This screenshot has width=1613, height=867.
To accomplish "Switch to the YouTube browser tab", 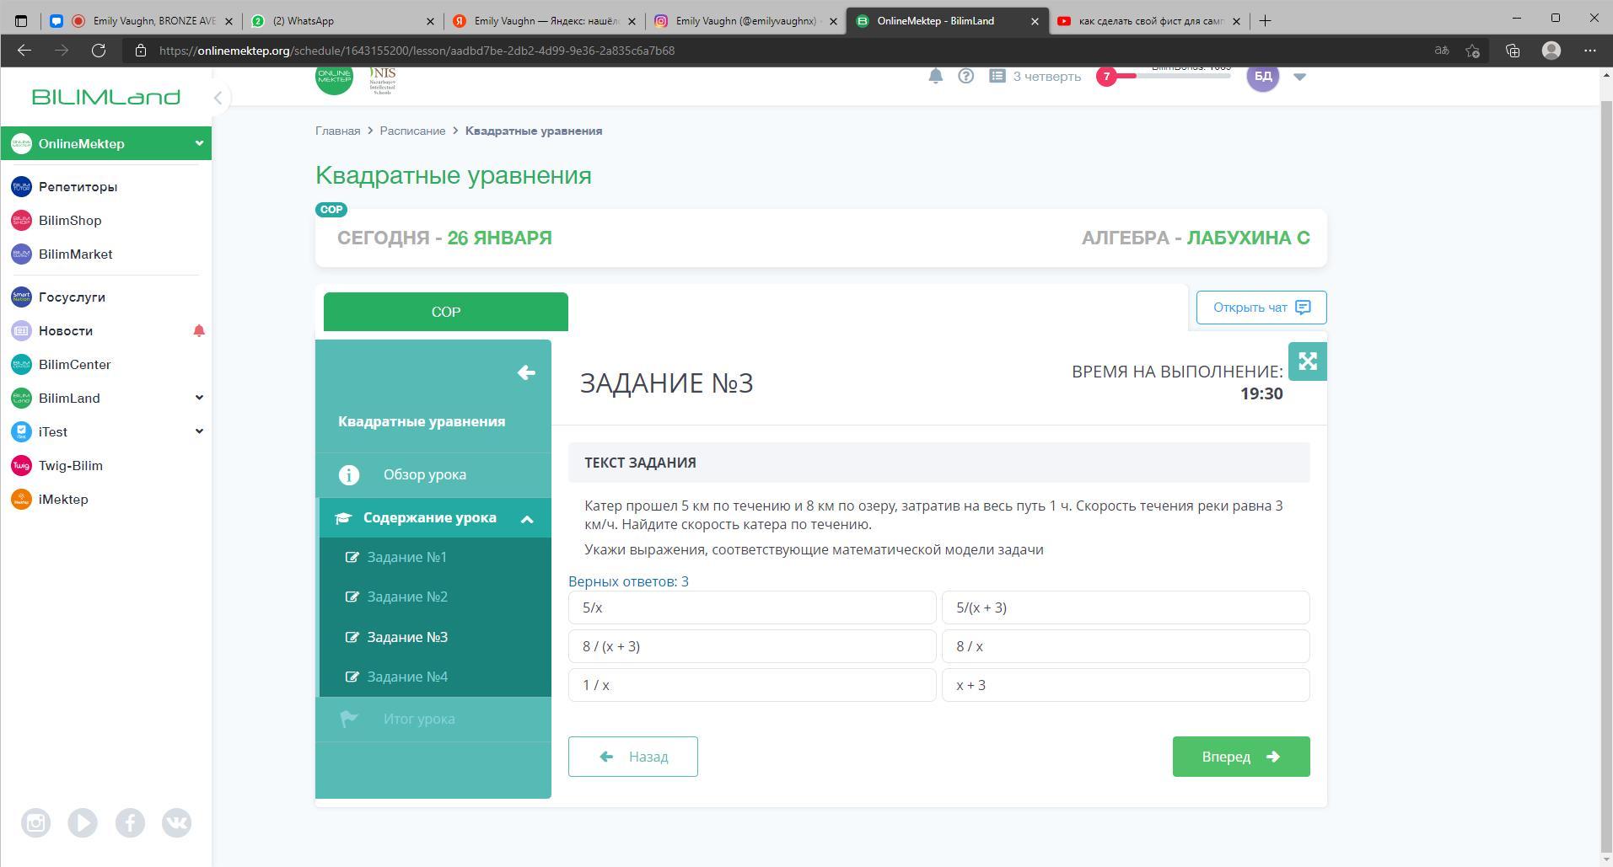I will pos(1149,21).
